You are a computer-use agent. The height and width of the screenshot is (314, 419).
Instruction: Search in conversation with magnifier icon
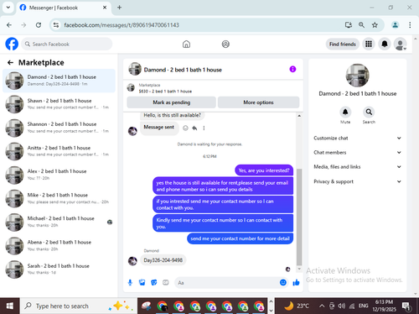pos(369,112)
